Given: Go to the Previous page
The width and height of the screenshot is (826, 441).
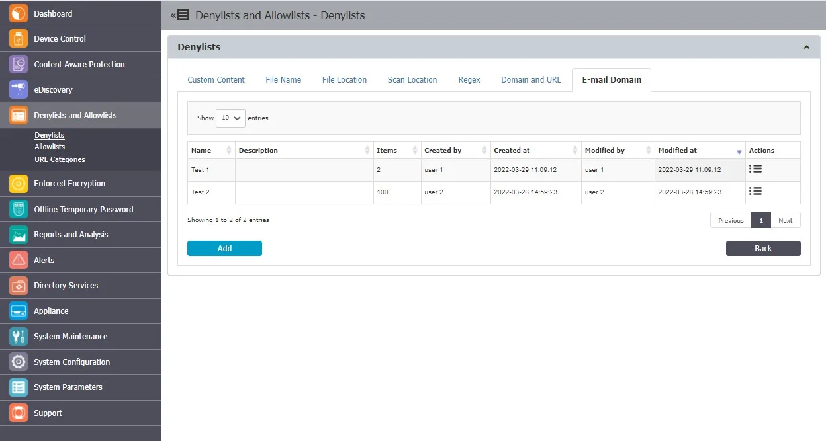Looking at the screenshot, I should coord(731,220).
